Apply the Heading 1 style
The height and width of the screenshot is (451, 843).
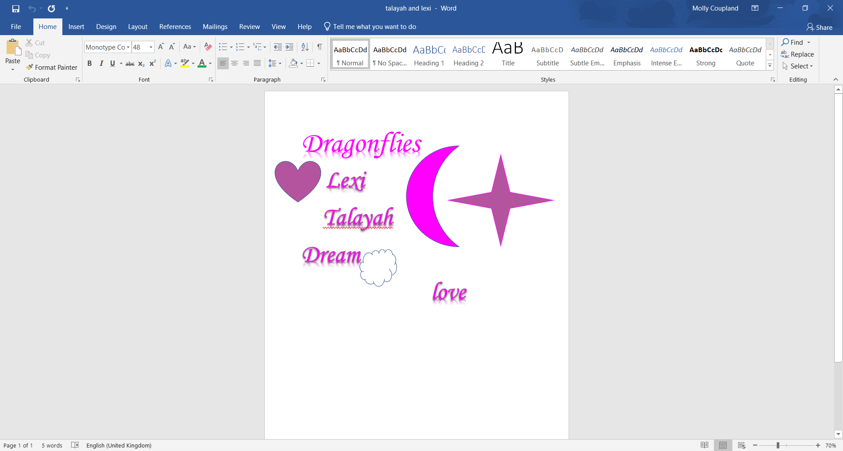coord(429,54)
